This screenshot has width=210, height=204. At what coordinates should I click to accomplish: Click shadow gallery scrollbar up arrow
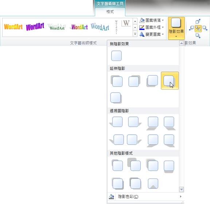[181, 43]
